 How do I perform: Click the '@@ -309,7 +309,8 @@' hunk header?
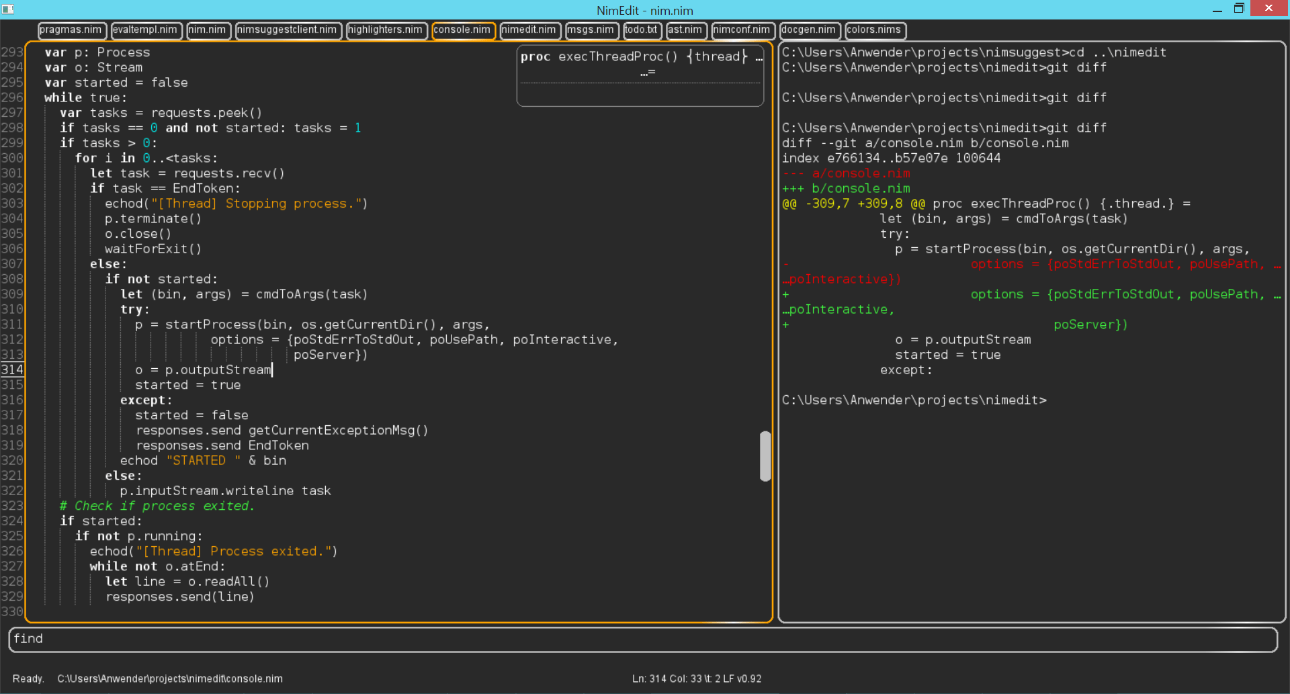853,204
